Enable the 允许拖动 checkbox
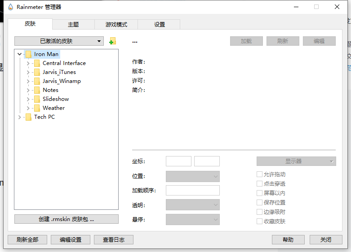The width and height of the screenshot is (351, 252). [259, 174]
